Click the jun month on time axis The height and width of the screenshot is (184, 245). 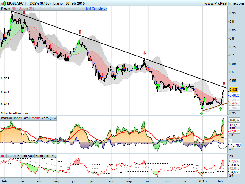point(74,181)
